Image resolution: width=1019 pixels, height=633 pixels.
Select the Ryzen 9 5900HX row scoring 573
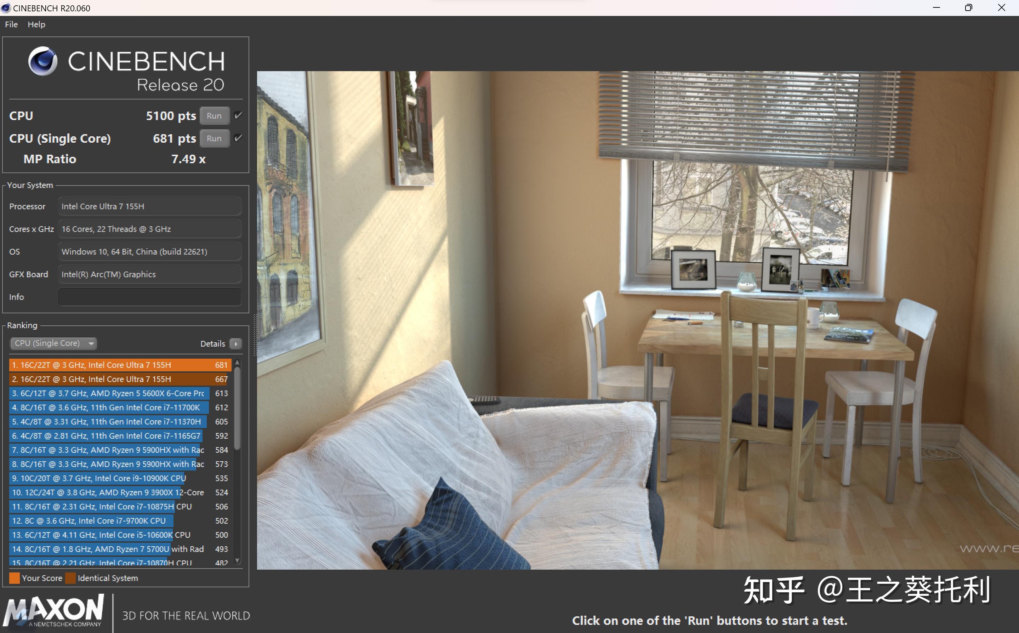tap(120, 464)
